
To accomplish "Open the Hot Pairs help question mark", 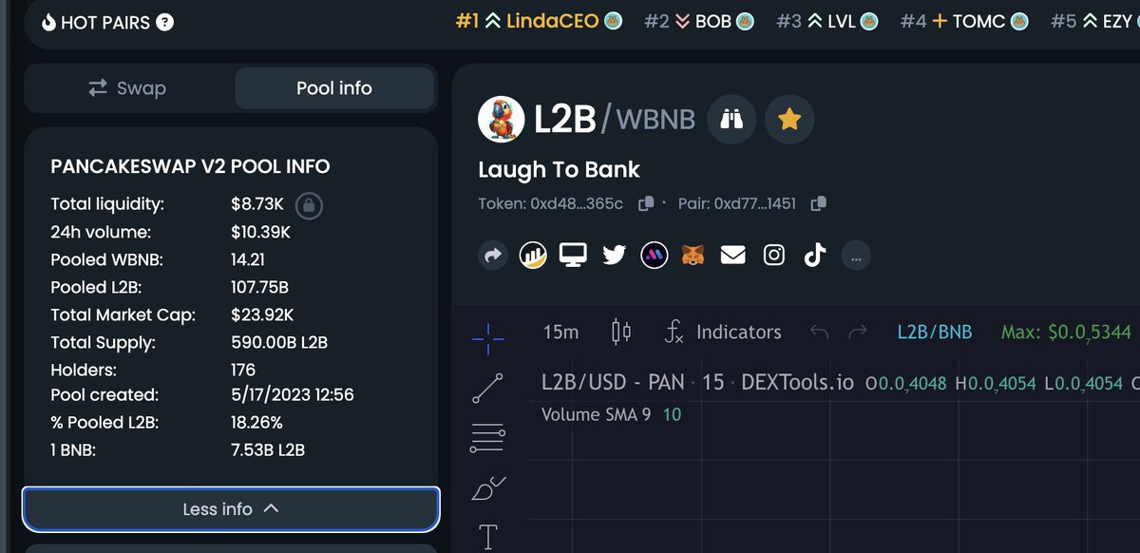I will coord(164,21).
